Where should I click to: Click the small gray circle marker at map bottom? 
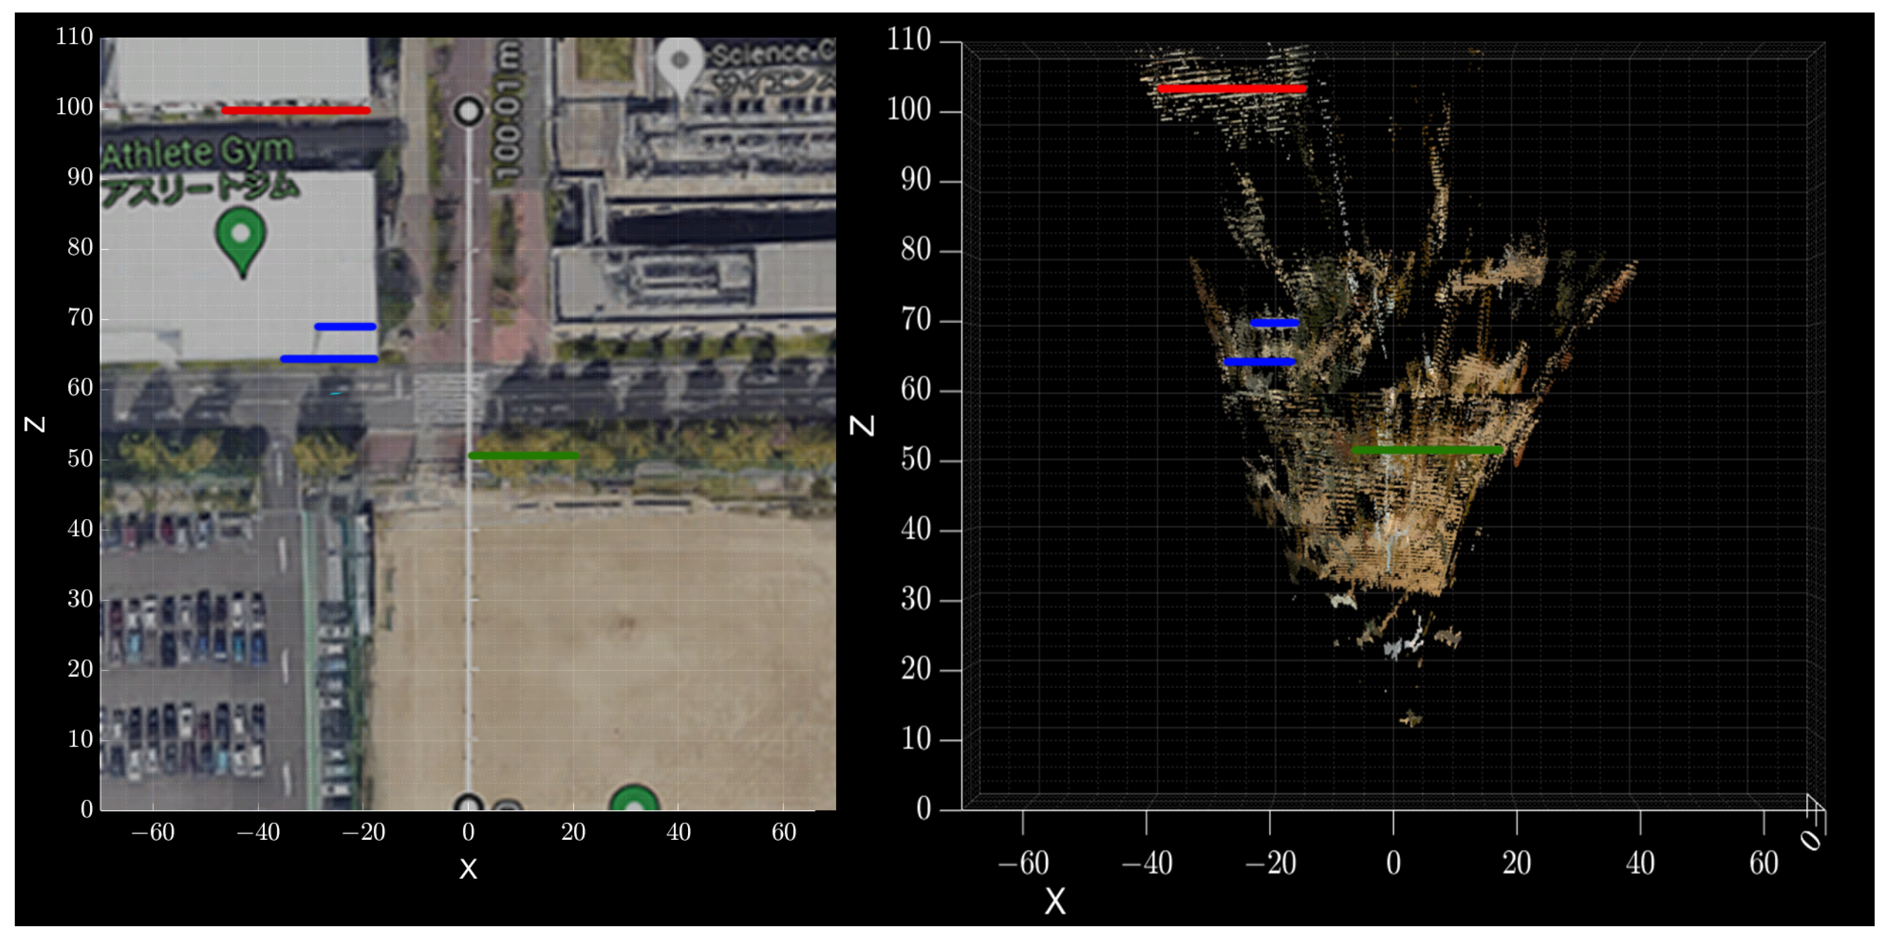508,807
